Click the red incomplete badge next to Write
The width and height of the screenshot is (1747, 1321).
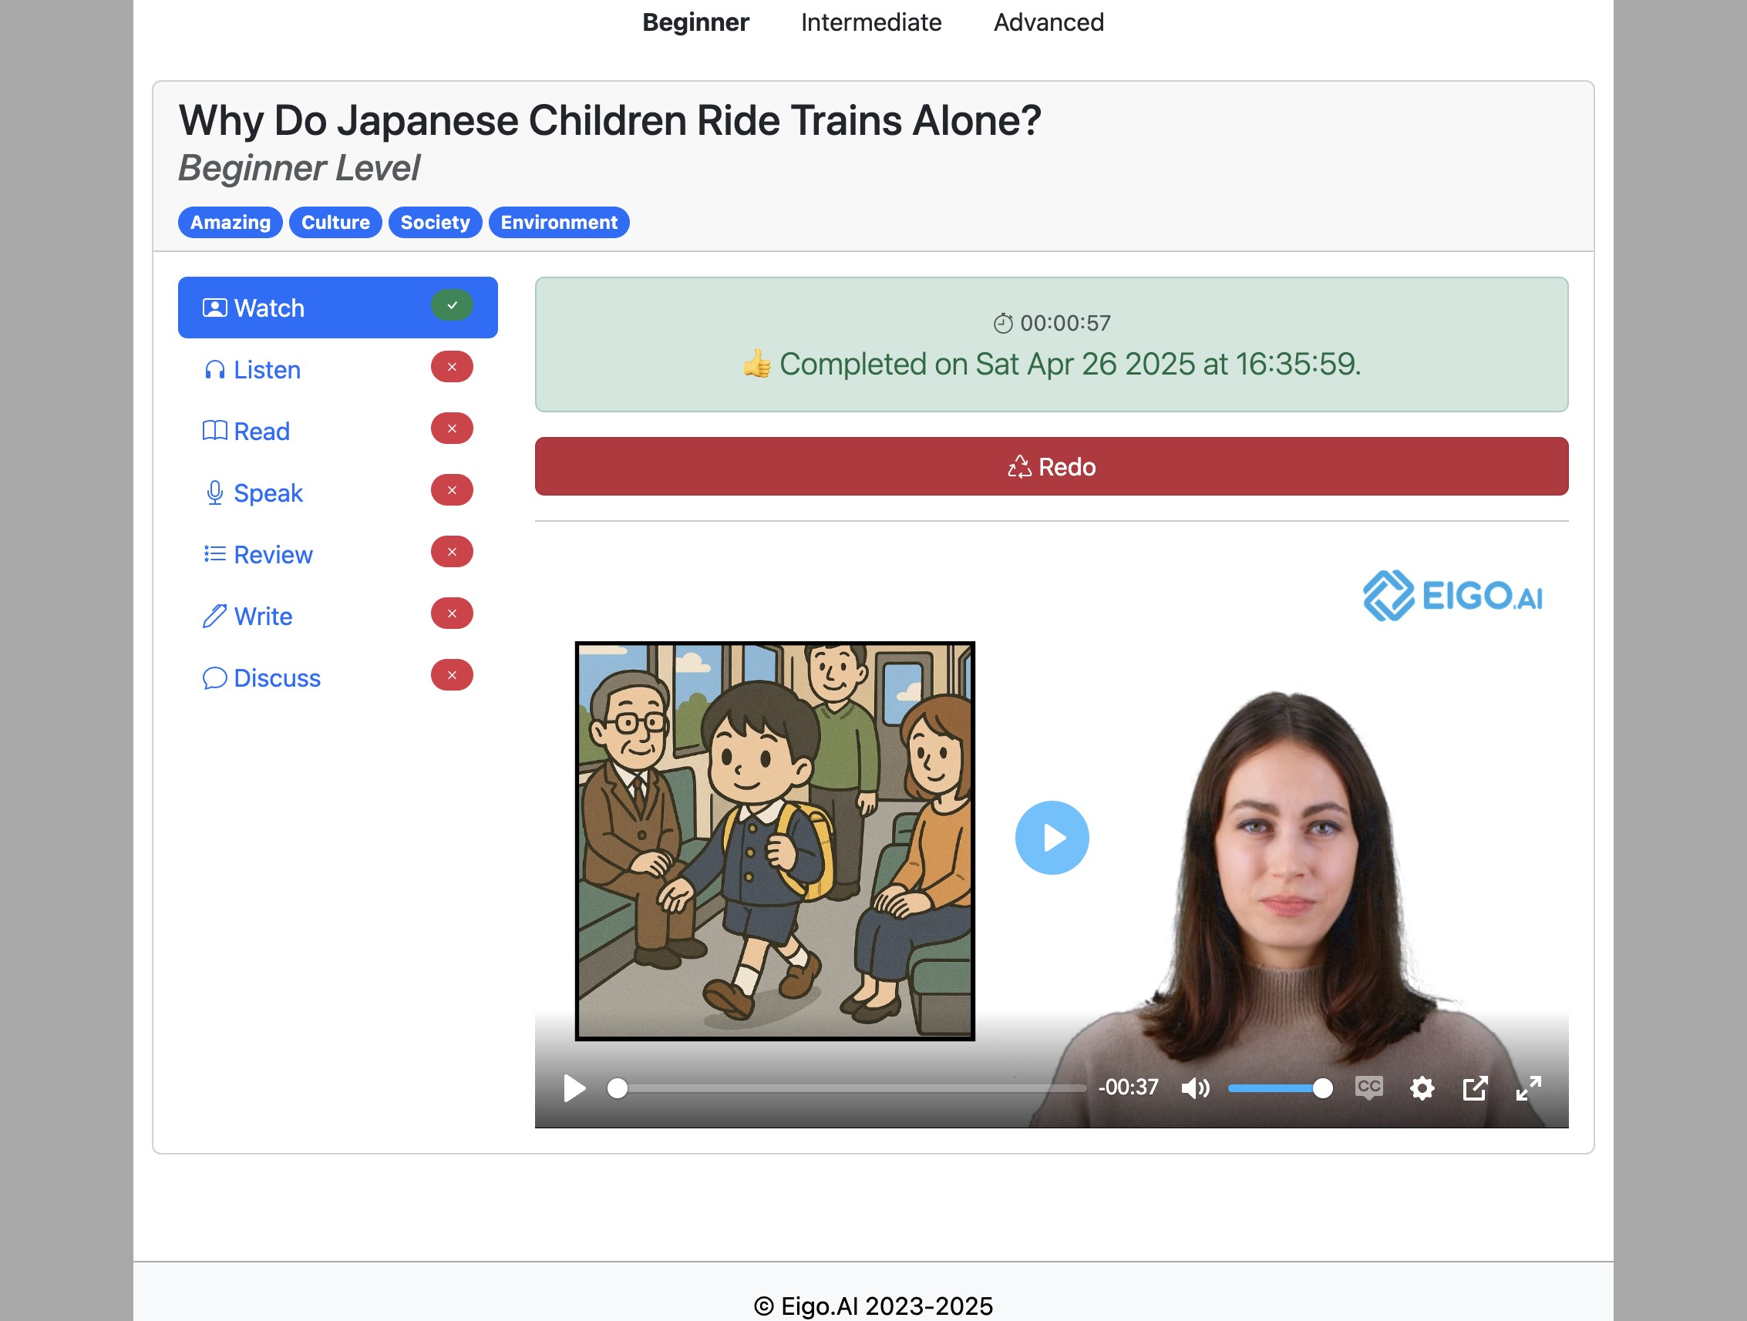452,613
